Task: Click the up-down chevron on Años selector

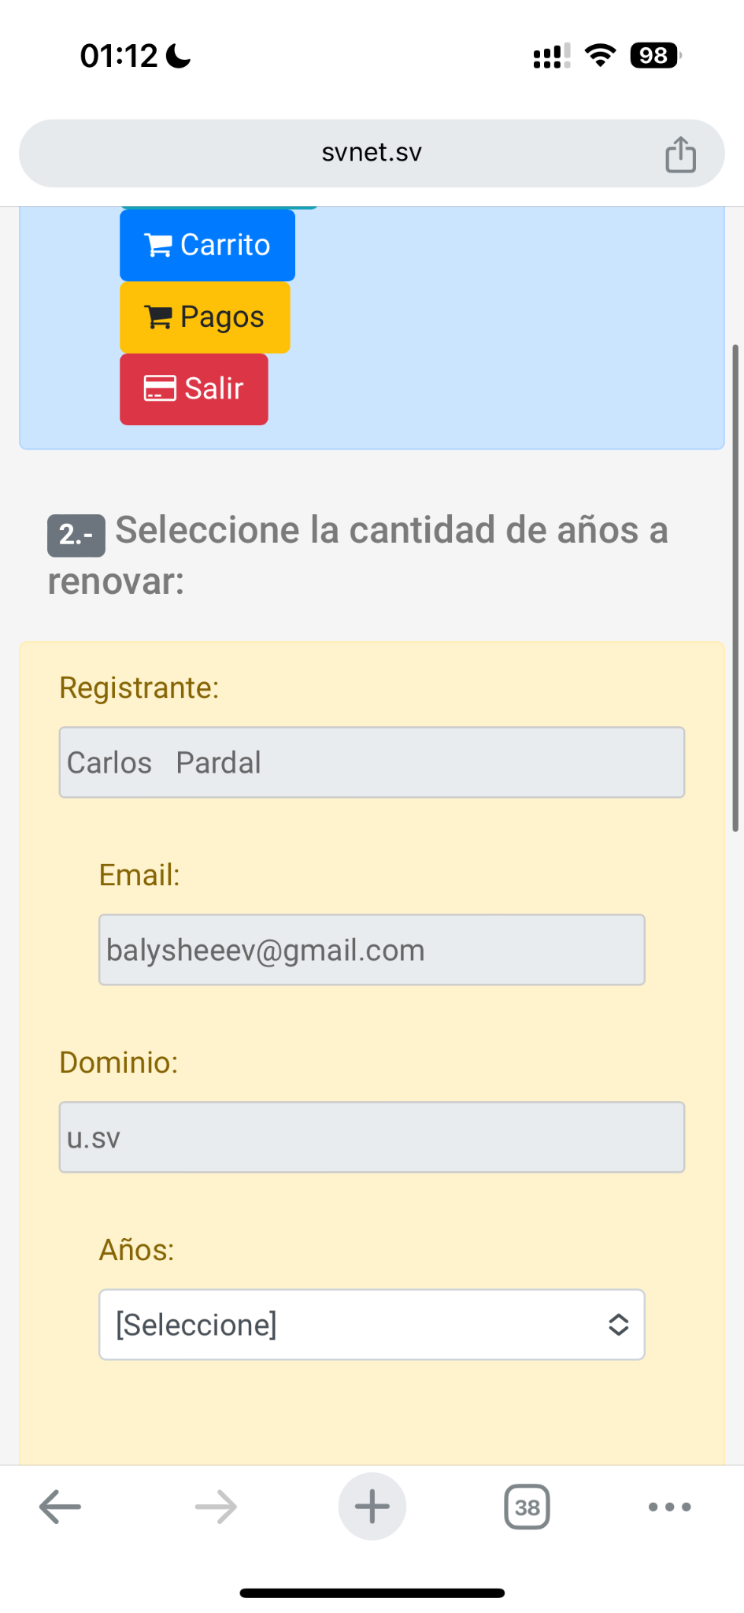Action: 618,1325
